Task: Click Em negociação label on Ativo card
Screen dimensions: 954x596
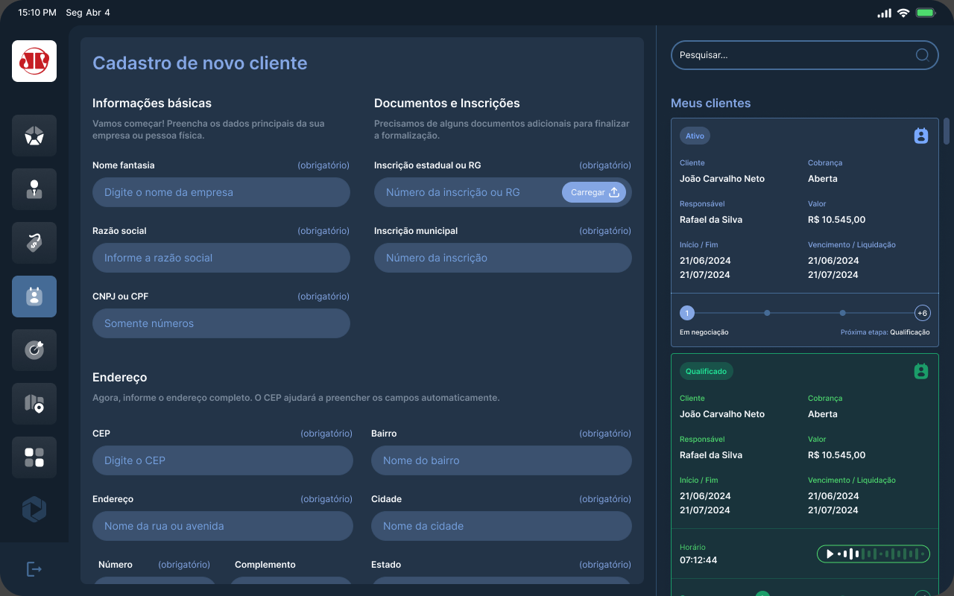Action: point(704,332)
